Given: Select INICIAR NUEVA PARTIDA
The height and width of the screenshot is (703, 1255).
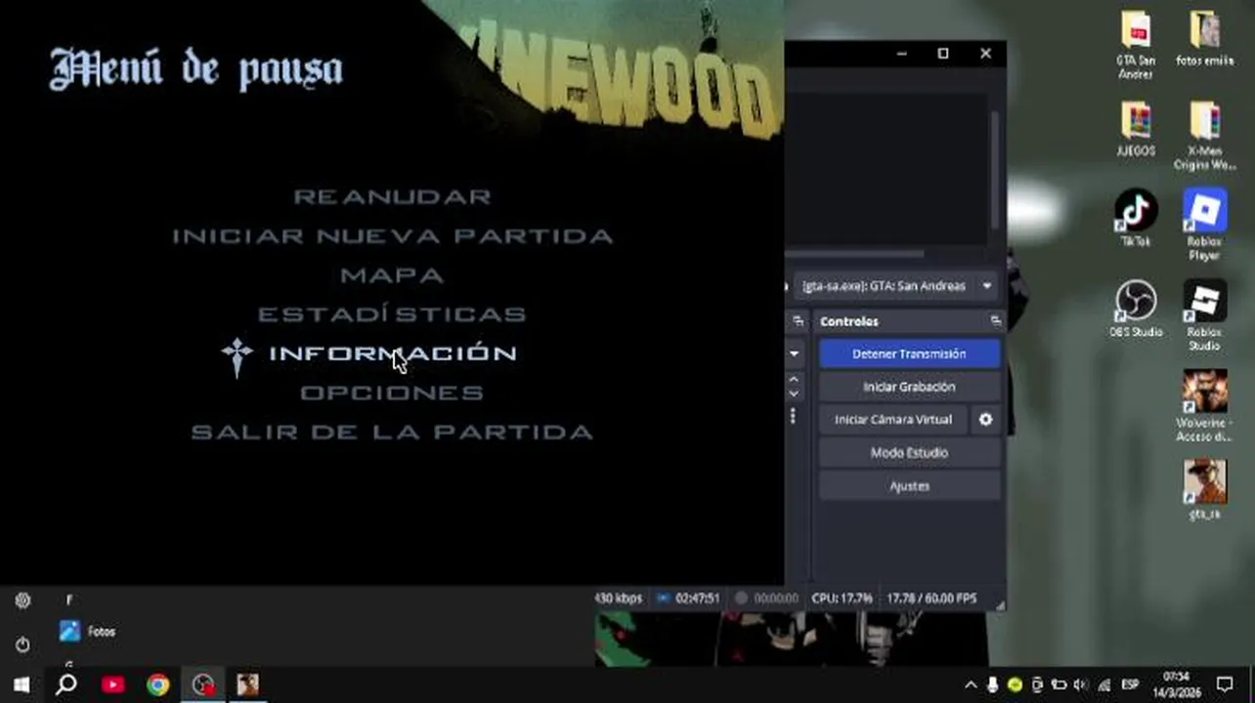Looking at the screenshot, I should 392,235.
